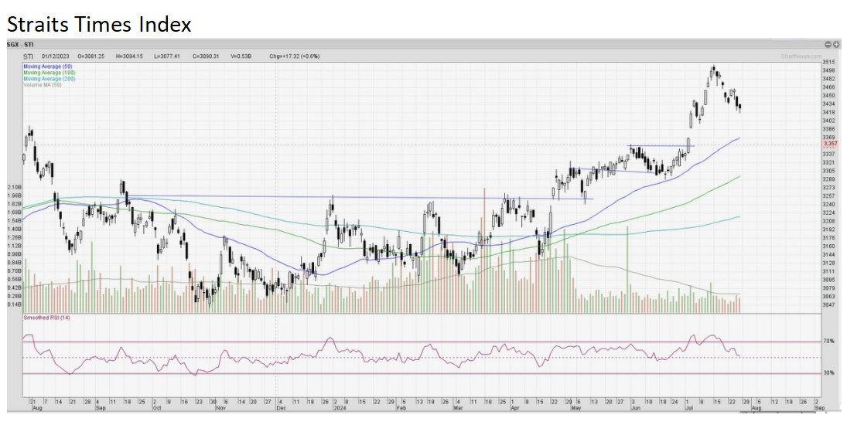The height and width of the screenshot is (425, 864).
Task: Click the 30% RSI oversold level label
Action: pos(828,373)
